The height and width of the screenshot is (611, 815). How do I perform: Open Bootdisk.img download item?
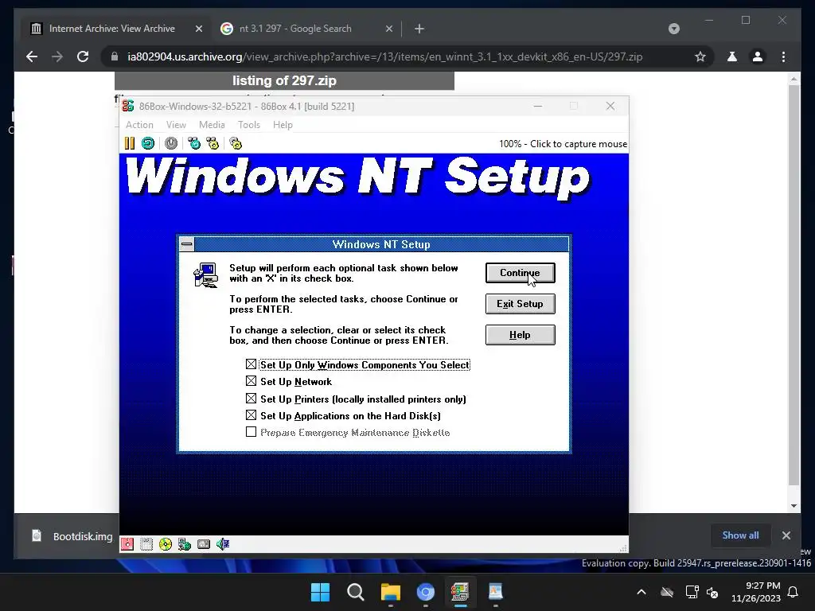72,536
